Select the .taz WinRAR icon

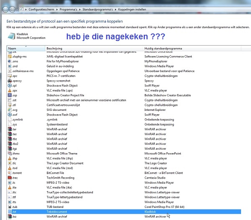click(10, 134)
